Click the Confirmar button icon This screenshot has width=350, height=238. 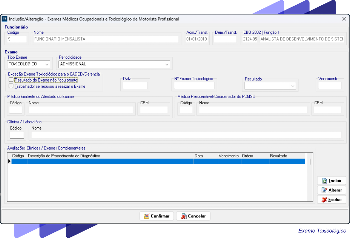[146, 216]
